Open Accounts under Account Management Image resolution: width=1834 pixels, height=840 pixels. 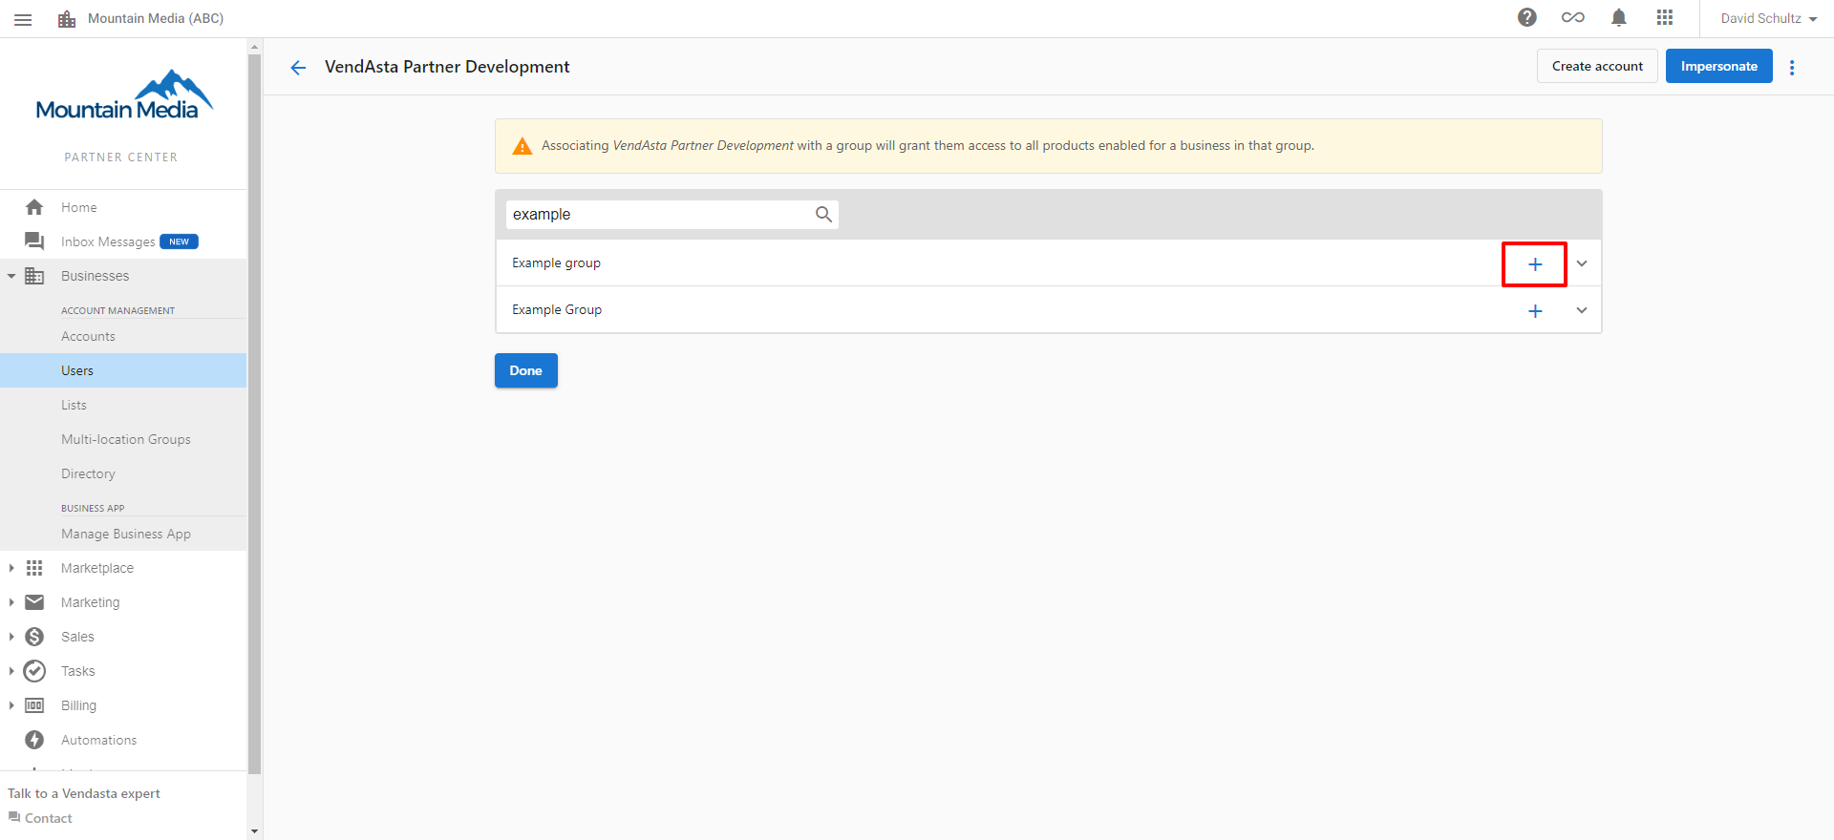click(x=88, y=336)
